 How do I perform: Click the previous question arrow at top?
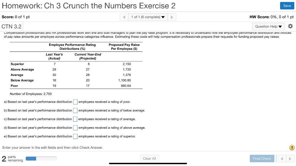124,17
